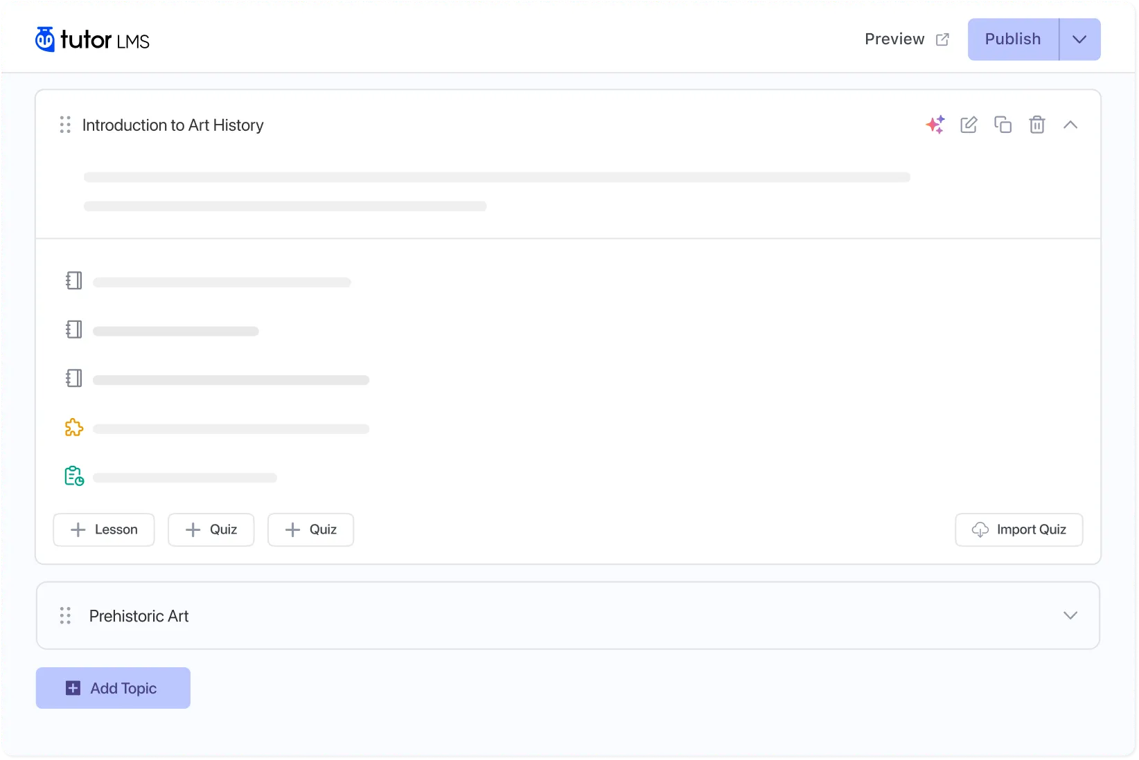Delete the Introduction to Art History topic
Viewport: 1139px width, 760px height.
coord(1036,125)
